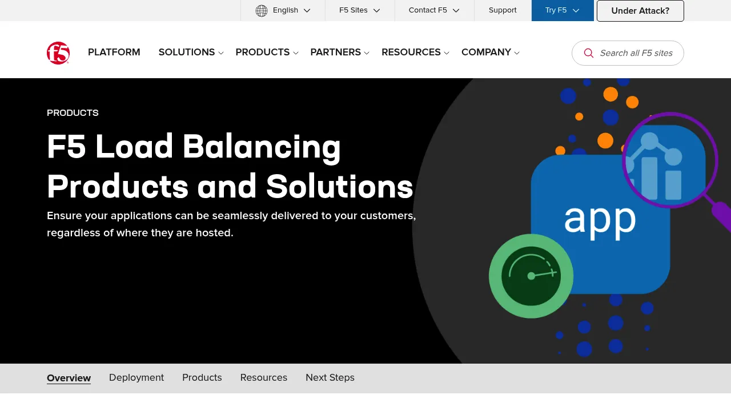Click the magnifying glass search icon
The height and width of the screenshot is (411, 731).
589,53
